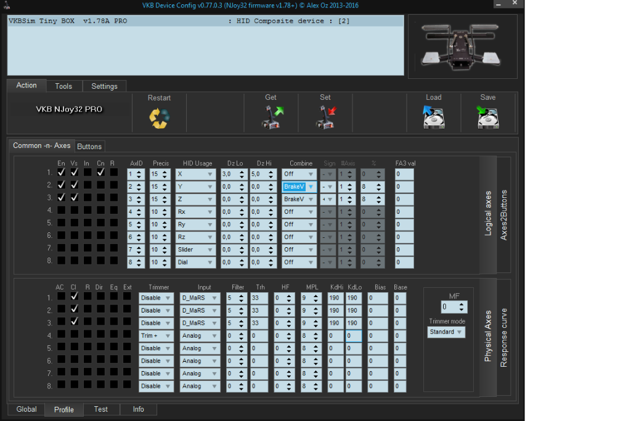This screenshot has height=421, width=631.
Task: Click Bias field for physical axis 1
Action: 378,298
